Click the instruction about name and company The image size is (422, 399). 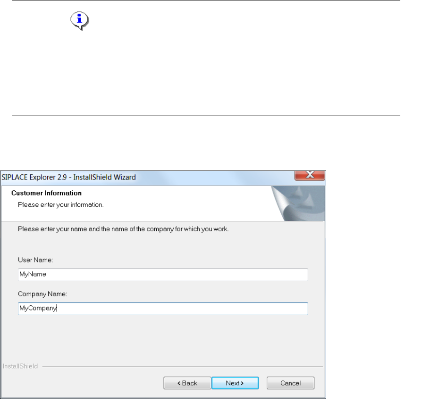pyautogui.click(x=123, y=229)
